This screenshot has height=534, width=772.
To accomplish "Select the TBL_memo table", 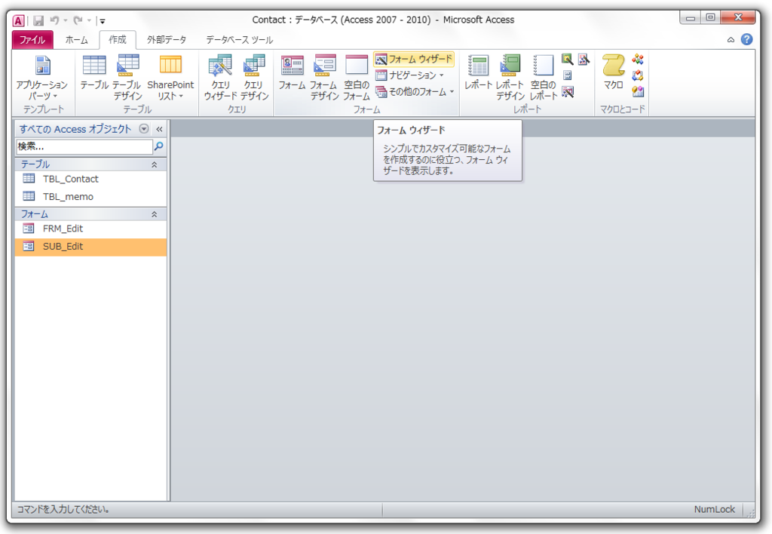I will pos(90,197).
